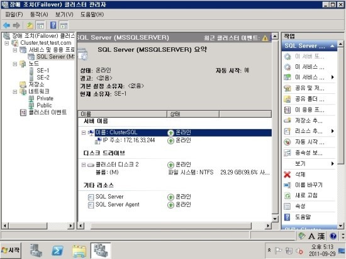Open the 보기 submenu in action pane
The width and height of the screenshot is (346, 259).
click(x=333, y=164)
